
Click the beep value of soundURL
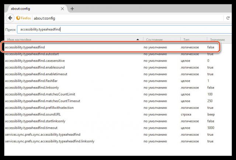211,114
